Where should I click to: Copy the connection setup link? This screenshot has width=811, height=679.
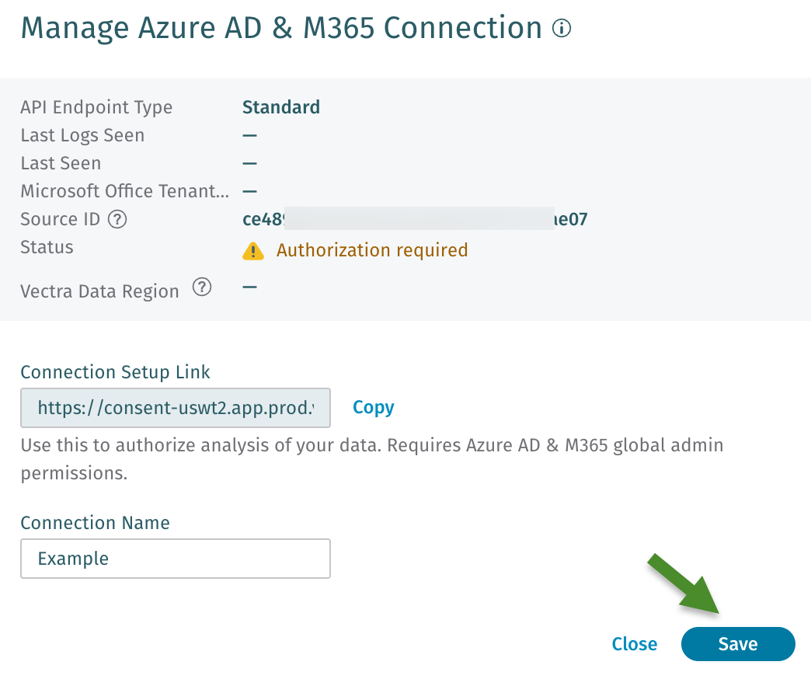(x=373, y=408)
